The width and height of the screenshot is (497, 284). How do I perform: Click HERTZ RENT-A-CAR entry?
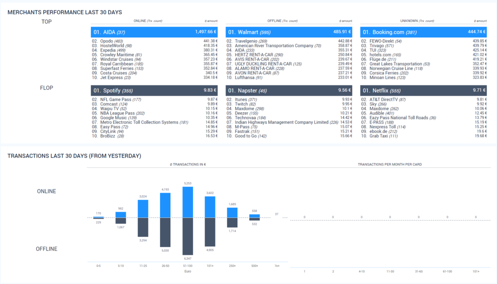[x=289, y=55]
